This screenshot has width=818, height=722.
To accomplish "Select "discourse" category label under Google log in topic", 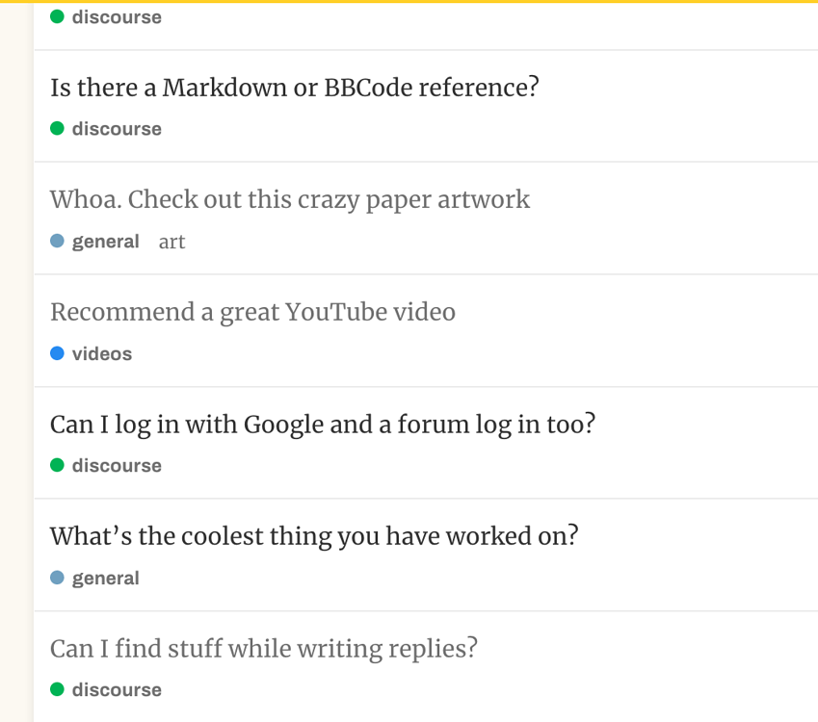I will click(117, 466).
